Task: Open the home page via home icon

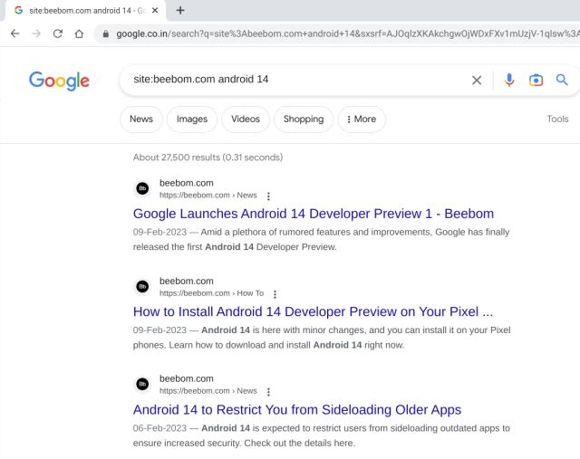Action: pyautogui.click(x=79, y=33)
